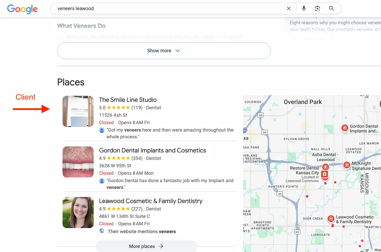Click the Sylvan Grove map label
The width and height of the screenshot is (381, 252).
coord(296,139)
